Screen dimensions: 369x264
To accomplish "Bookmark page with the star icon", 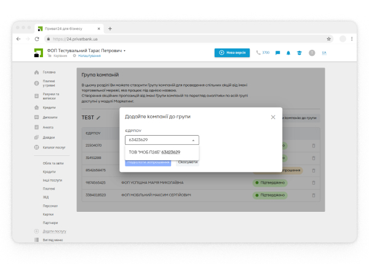I will [329, 39].
